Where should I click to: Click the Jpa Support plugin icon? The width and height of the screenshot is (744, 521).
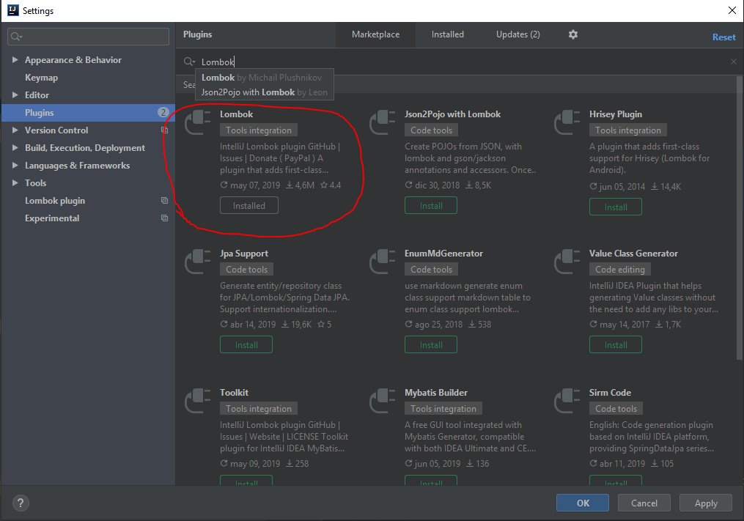tap(197, 262)
